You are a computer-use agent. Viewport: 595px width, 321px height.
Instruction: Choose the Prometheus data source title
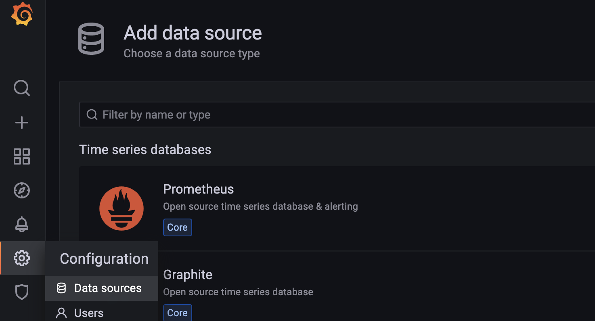click(x=198, y=189)
